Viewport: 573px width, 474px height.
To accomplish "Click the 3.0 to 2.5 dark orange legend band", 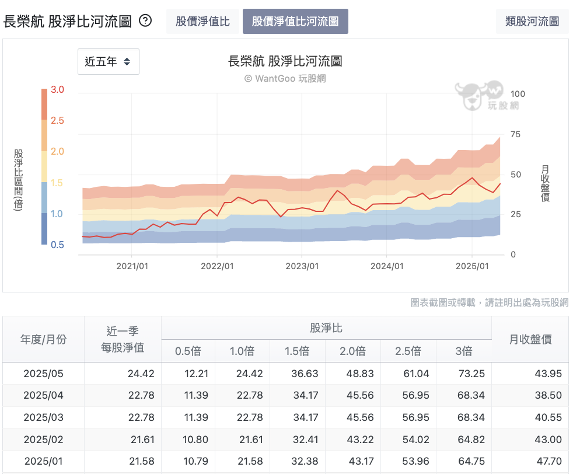I will tap(44, 104).
